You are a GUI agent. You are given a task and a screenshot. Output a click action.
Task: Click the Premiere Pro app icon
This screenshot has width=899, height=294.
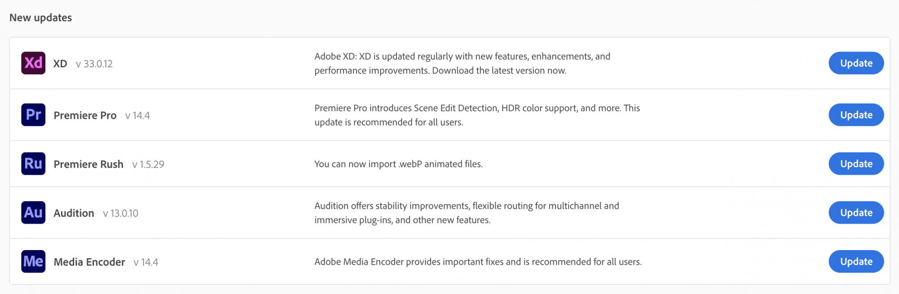33,115
